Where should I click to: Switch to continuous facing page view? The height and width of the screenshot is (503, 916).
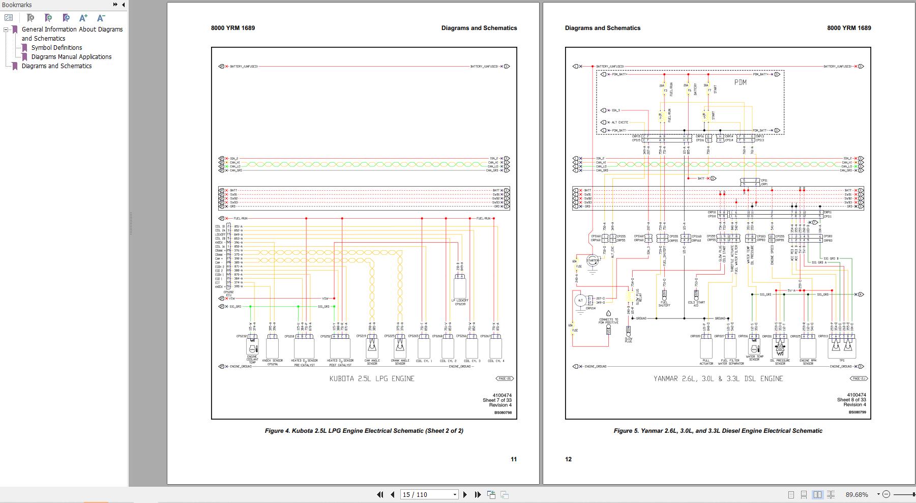831,494
